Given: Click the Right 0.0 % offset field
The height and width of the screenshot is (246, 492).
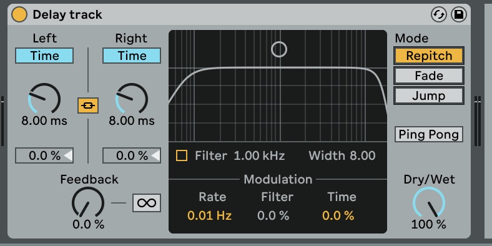Looking at the screenshot, I should pos(132,155).
